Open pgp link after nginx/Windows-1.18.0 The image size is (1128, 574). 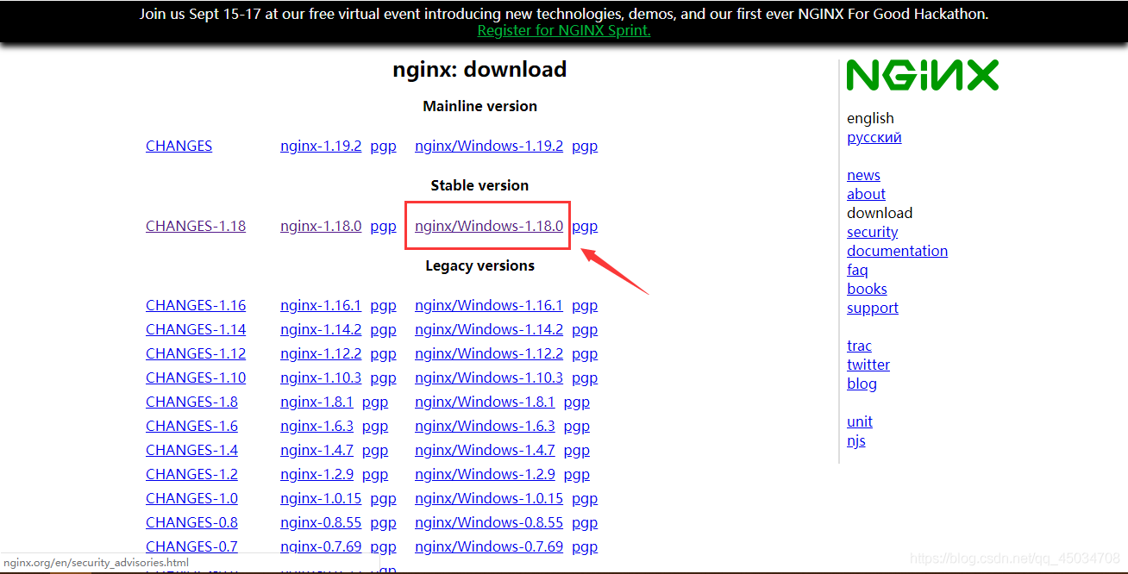click(x=585, y=226)
